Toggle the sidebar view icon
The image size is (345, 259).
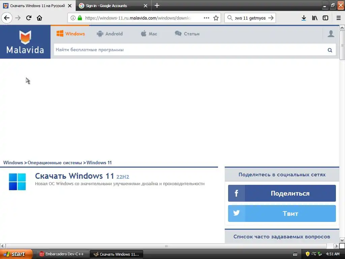[x=325, y=18]
